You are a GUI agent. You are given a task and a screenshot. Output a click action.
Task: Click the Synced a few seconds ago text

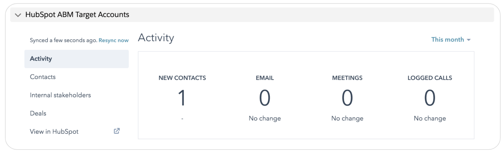tap(63, 40)
